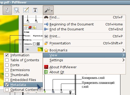Open the Settings submenu
Viewport: 130px width, 95px height.
[84, 60]
